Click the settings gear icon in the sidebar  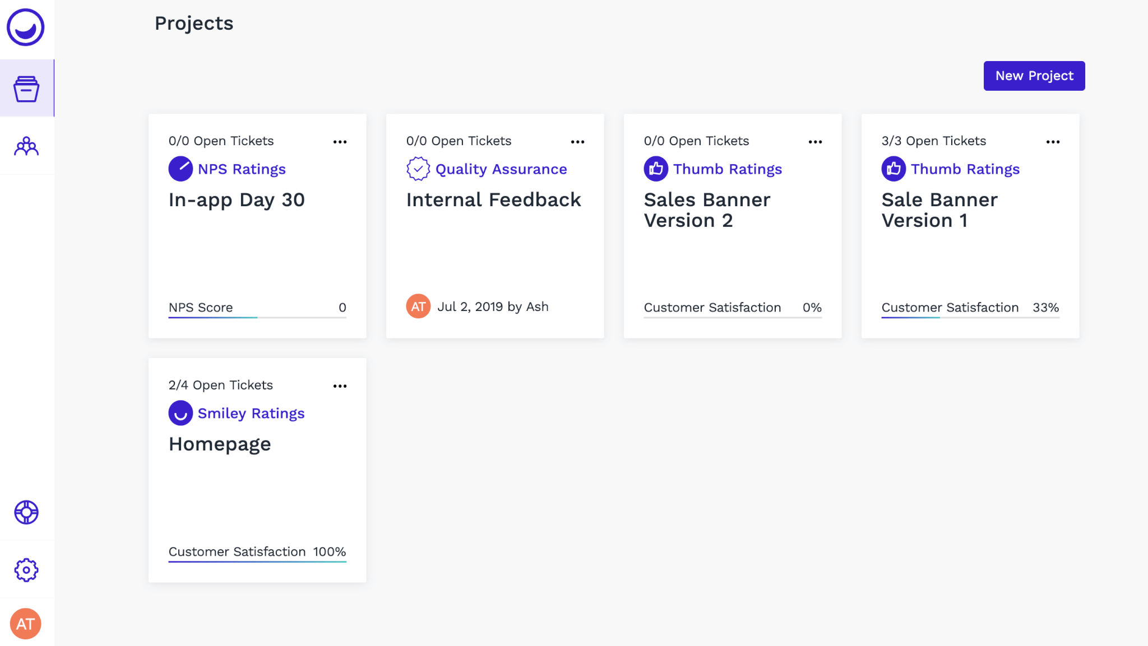[26, 570]
